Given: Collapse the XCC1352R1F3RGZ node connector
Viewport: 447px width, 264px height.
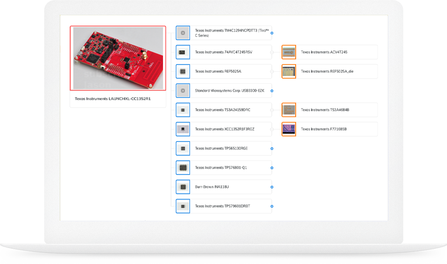Looking at the screenshot, I should pos(272,129).
